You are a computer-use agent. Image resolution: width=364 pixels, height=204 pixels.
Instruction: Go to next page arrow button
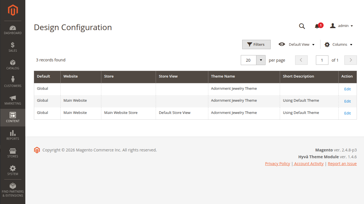pos(351,60)
